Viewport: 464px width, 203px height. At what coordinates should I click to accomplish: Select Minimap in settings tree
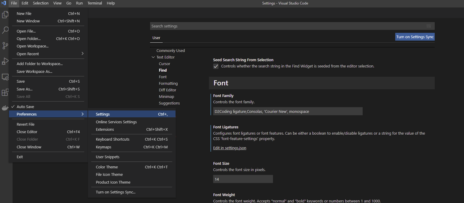click(x=167, y=96)
